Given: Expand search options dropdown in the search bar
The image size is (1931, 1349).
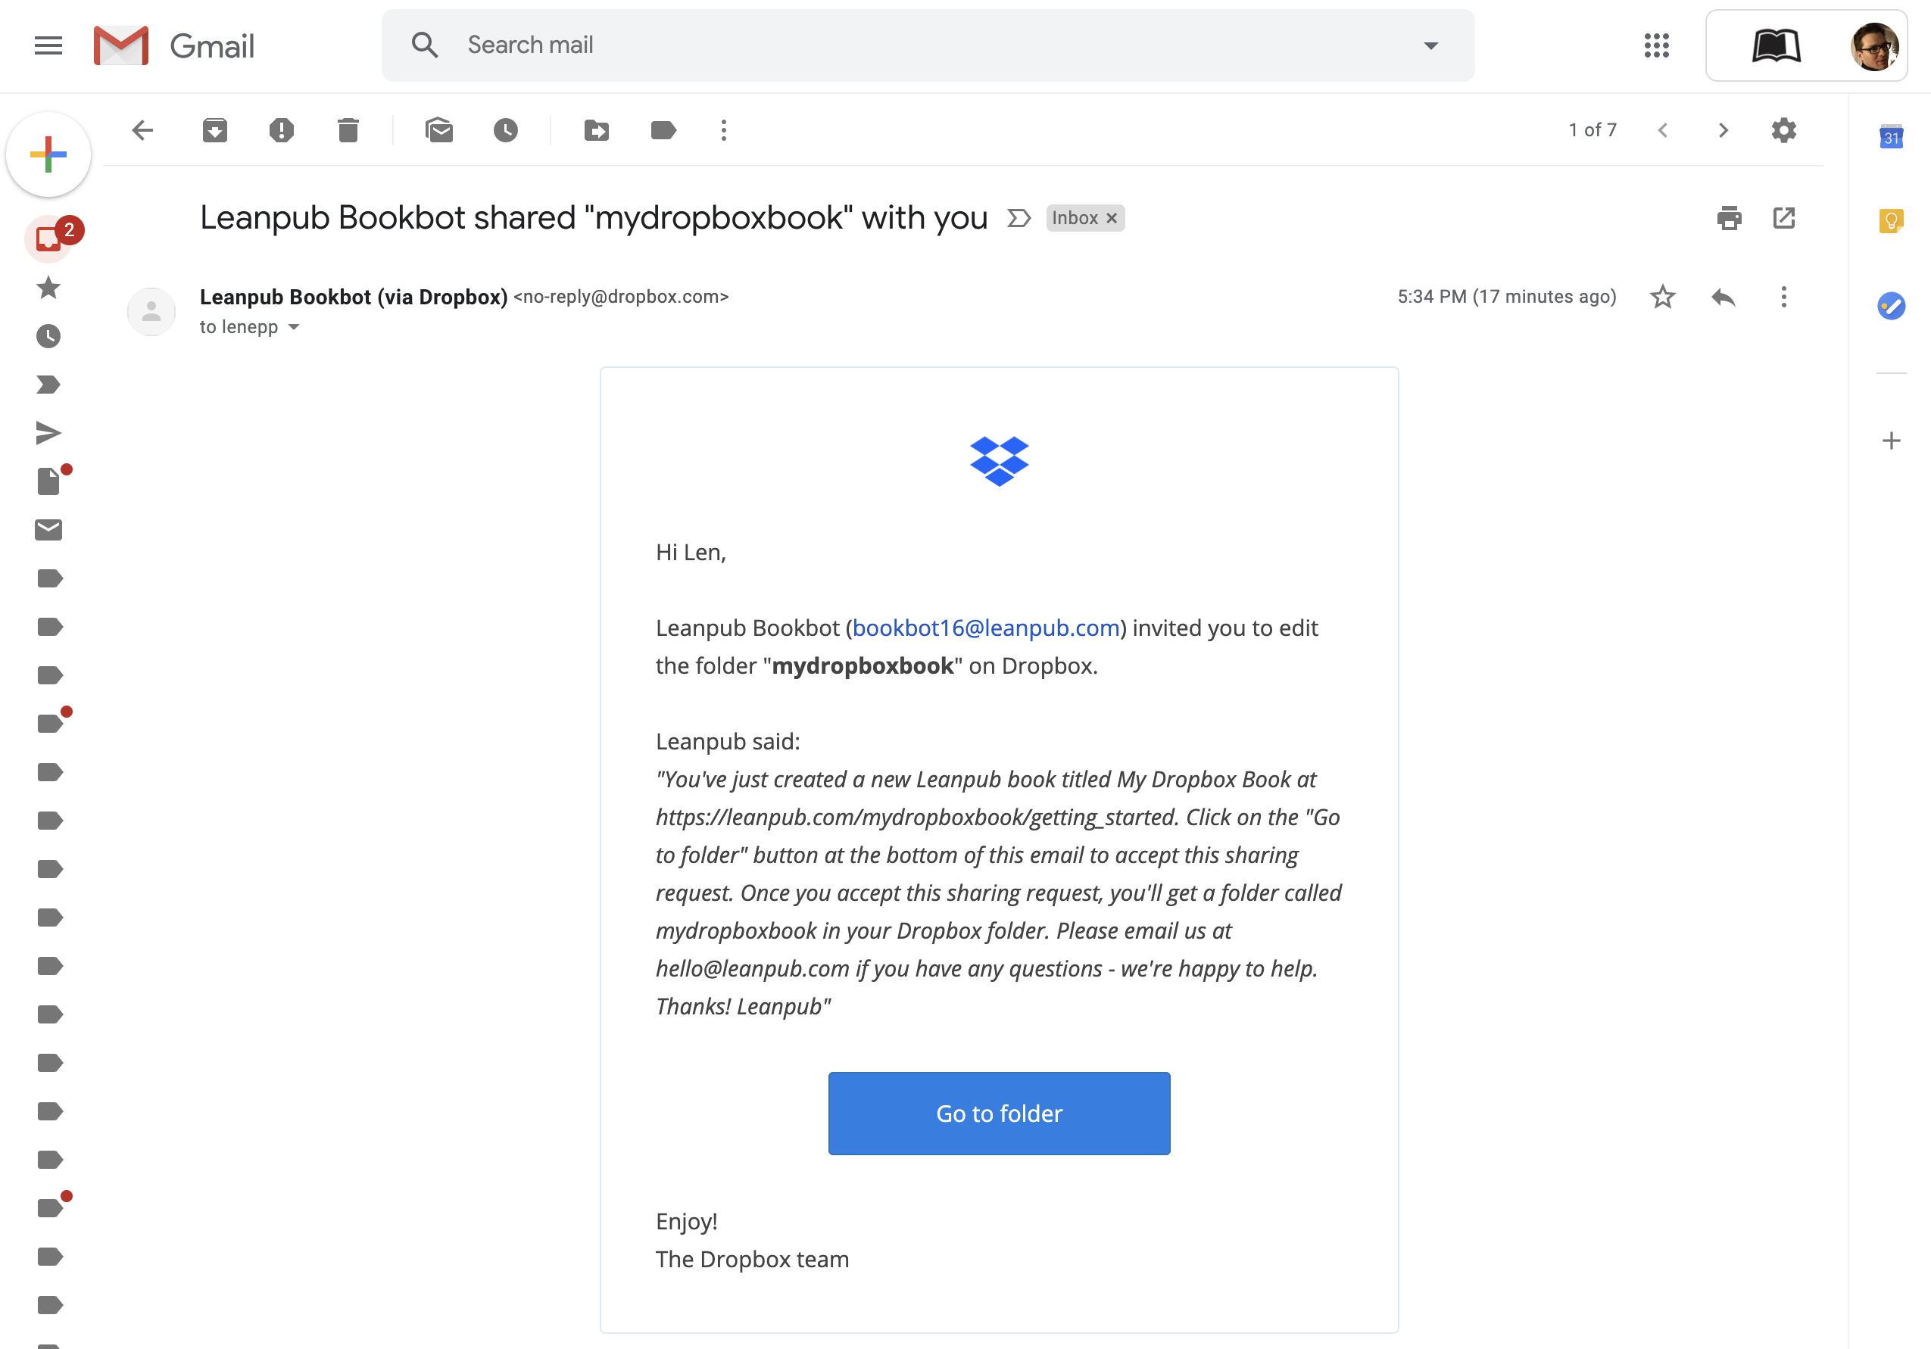Looking at the screenshot, I should [1430, 45].
